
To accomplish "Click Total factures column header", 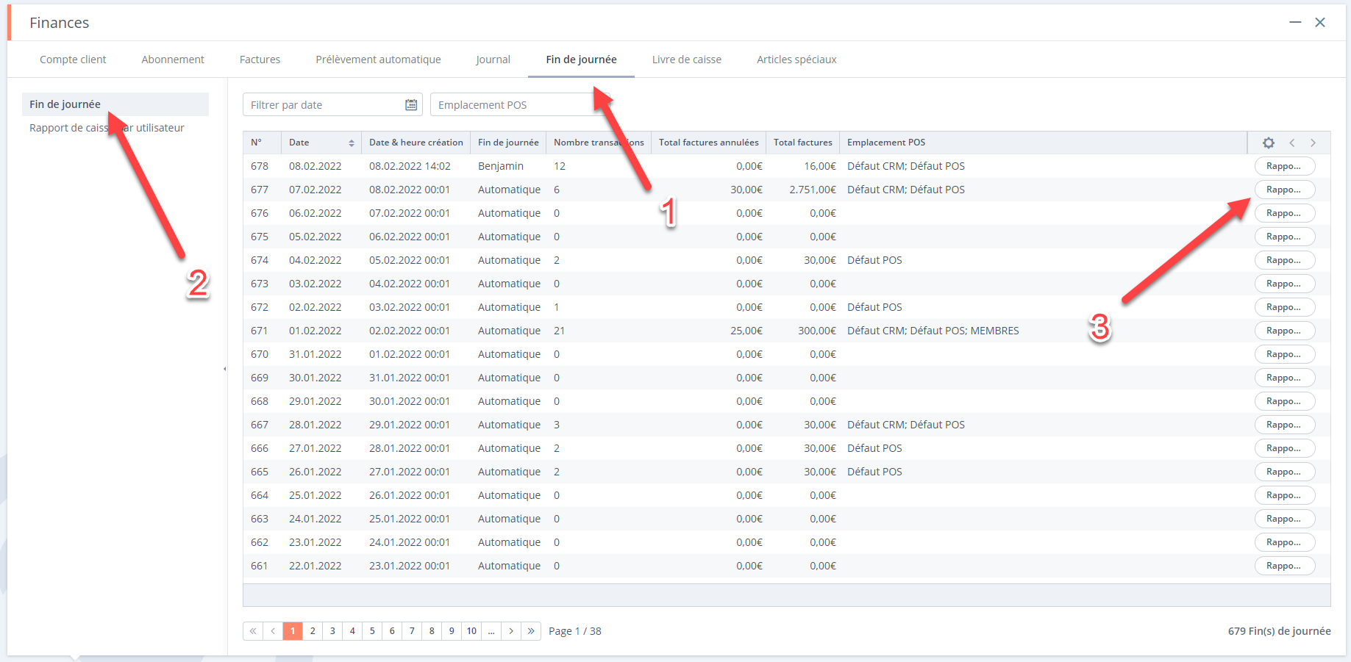I will pyautogui.click(x=802, y=143).
